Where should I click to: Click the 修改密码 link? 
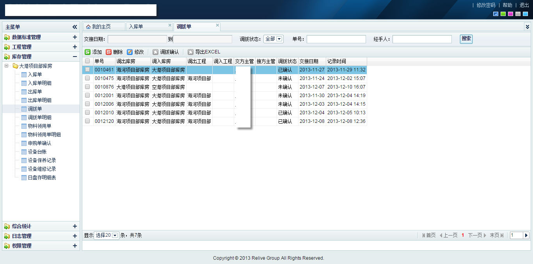(486, 5)
